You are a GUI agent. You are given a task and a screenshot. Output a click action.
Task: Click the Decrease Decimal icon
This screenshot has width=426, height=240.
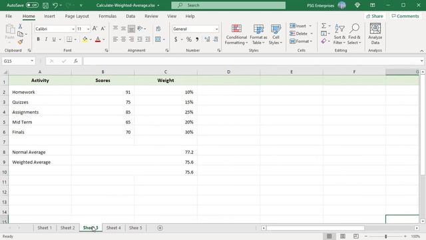pos(216,39)
